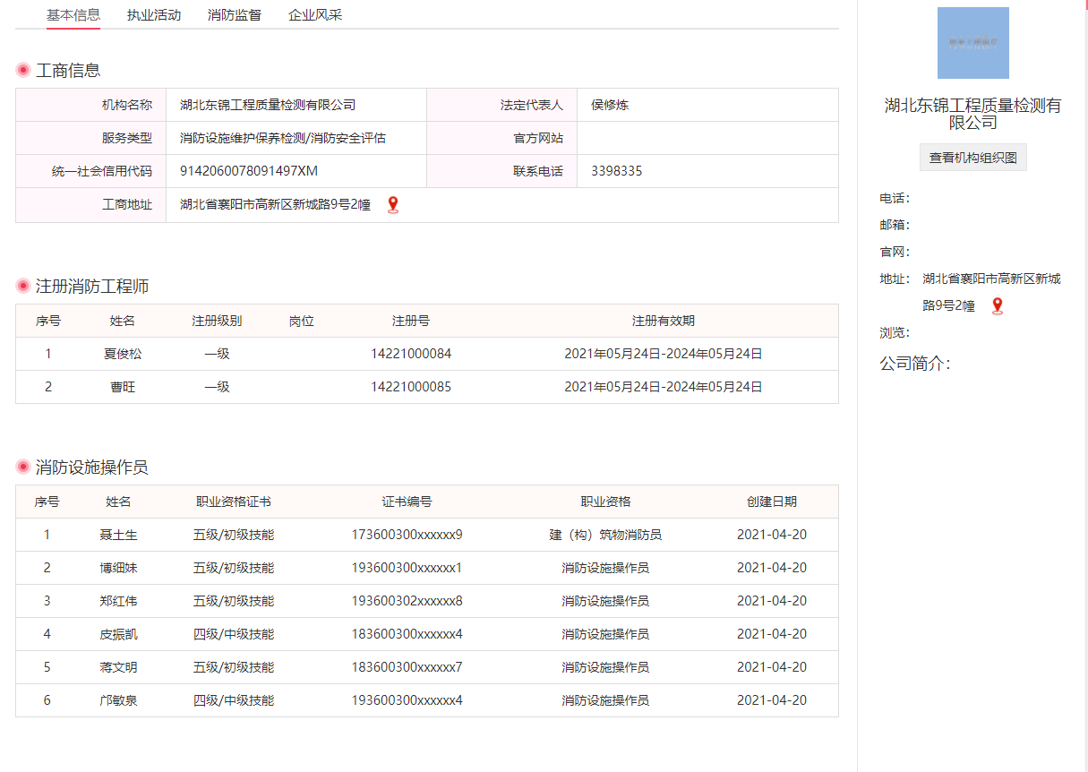Select the 基本信息 tab
This screenshot has width=1088, height=772.
coord(73,15)
